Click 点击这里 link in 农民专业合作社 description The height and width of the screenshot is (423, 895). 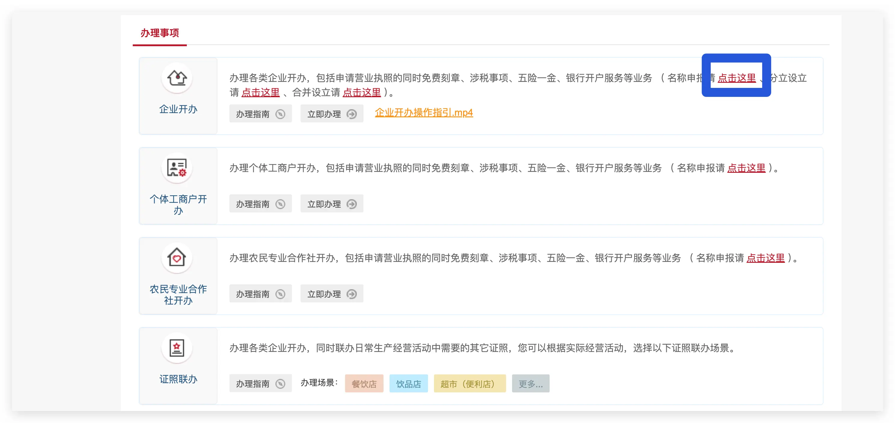(766, 258)
